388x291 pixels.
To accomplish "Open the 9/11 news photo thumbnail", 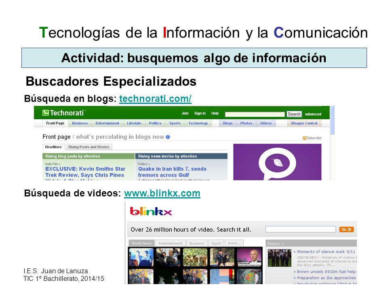I will [280, 258].
